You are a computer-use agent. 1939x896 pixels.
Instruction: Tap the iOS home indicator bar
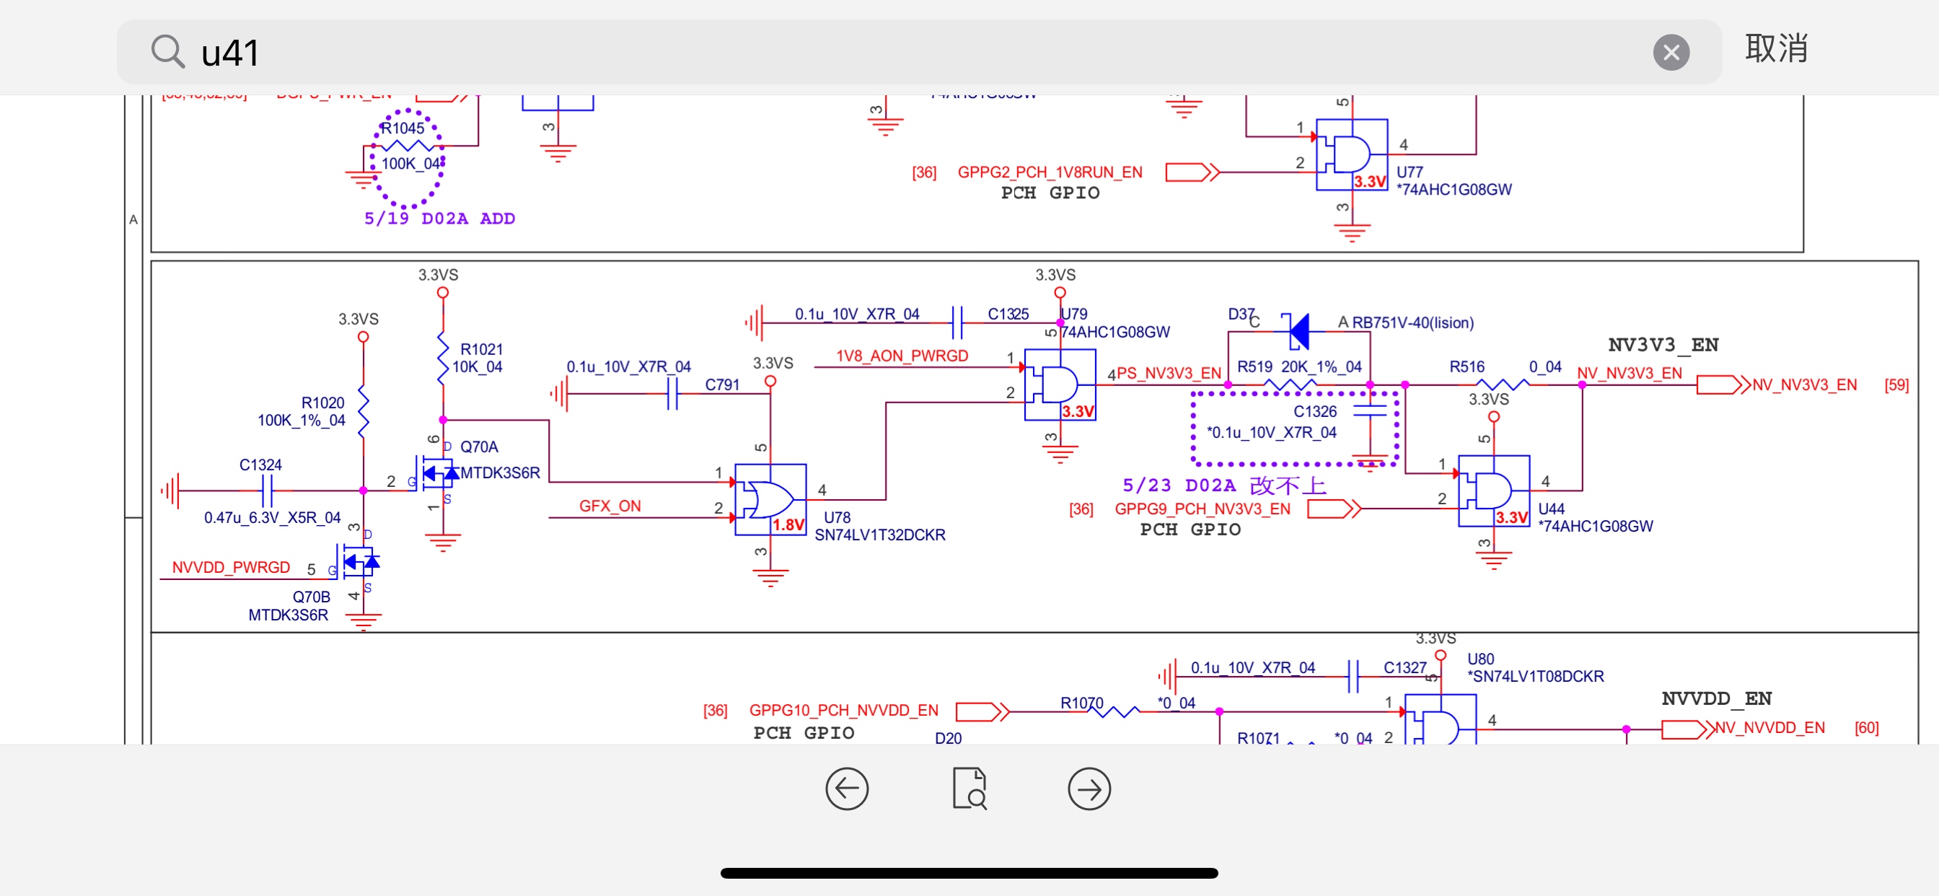tap(969, 873)
